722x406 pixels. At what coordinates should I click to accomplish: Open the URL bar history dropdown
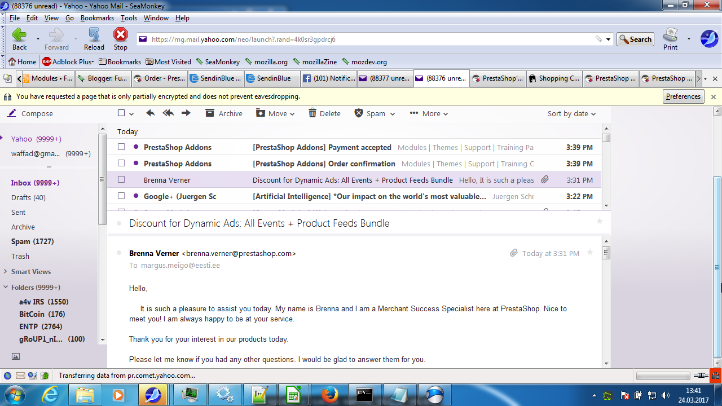coord(609,39)
